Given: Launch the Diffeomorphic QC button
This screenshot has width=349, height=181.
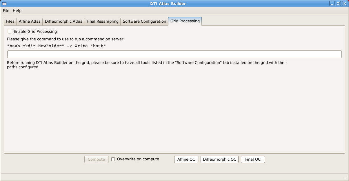Looking at the screenshot, I should [x=219, y=160].
